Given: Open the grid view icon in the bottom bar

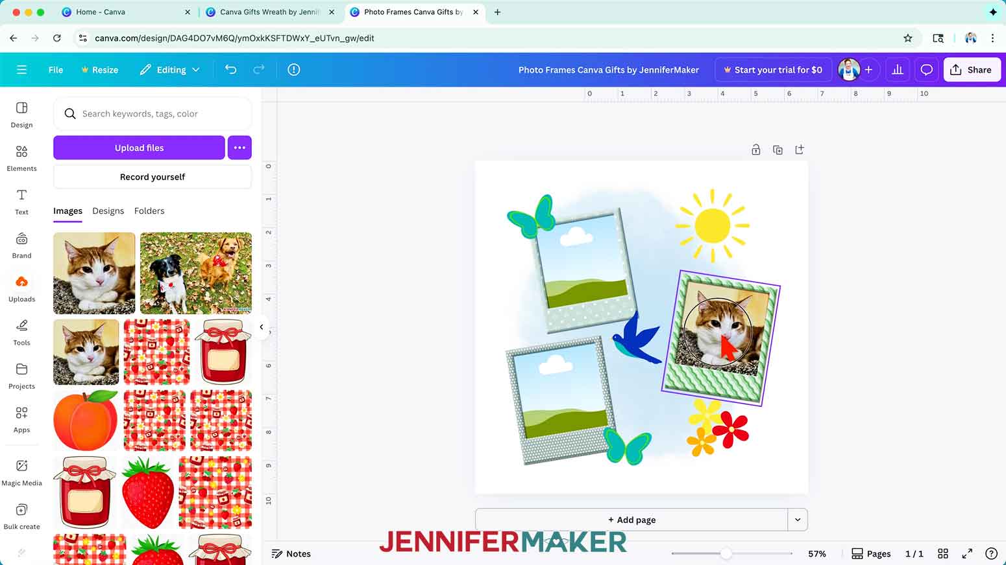Looking at the screenshot, I should point(943,553).
